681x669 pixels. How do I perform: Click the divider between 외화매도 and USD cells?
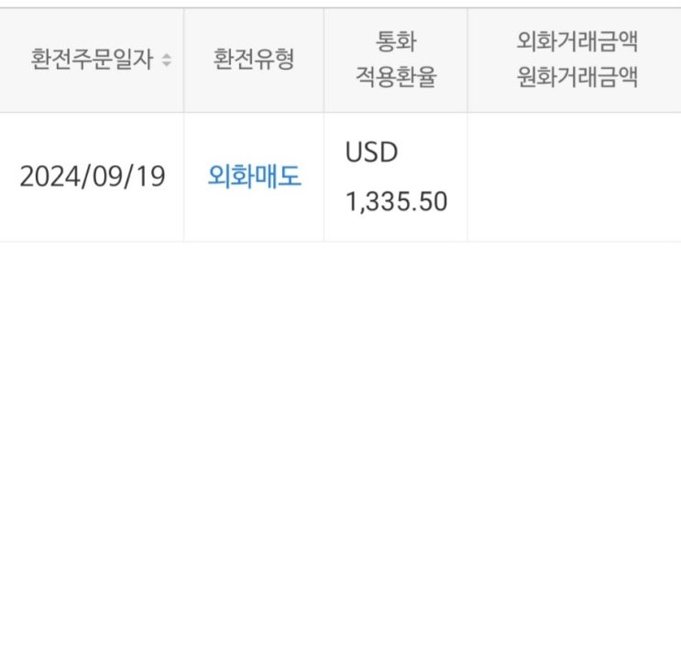(324, 177)
